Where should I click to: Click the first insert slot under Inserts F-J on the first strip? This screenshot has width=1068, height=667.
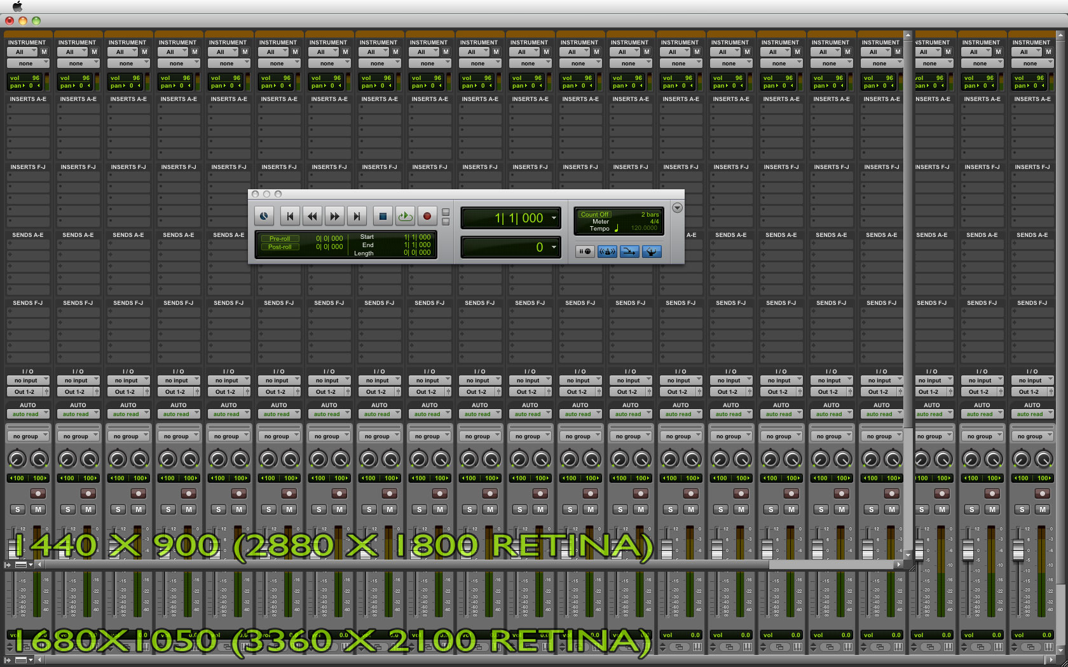click(x=28, y=177)
